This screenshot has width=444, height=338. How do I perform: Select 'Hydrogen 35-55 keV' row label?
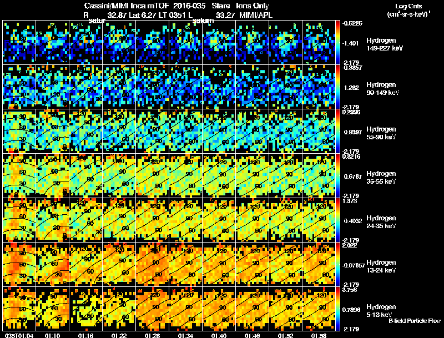coord(381,178)
